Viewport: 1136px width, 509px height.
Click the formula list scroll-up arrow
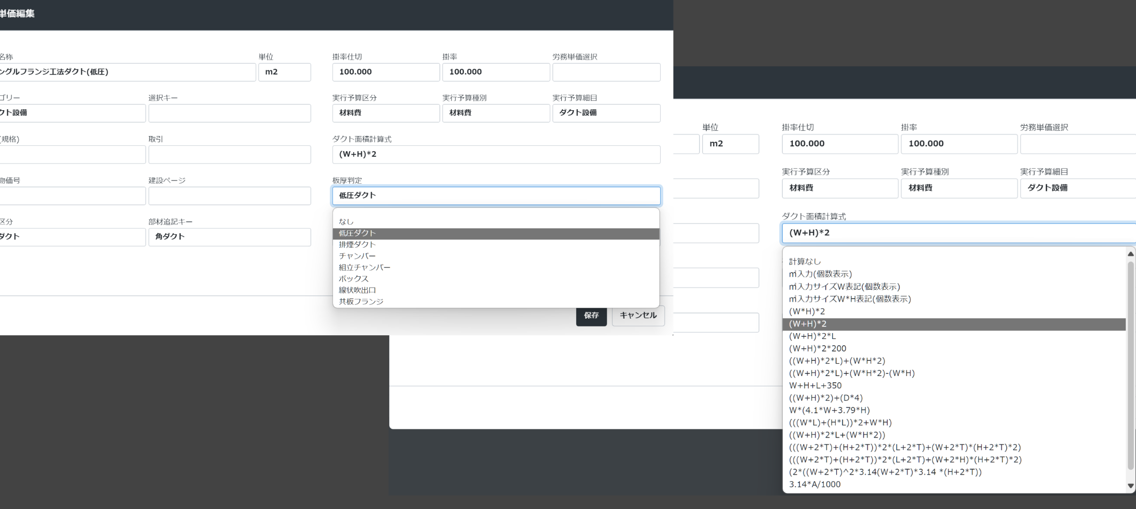pos(1131,254)
